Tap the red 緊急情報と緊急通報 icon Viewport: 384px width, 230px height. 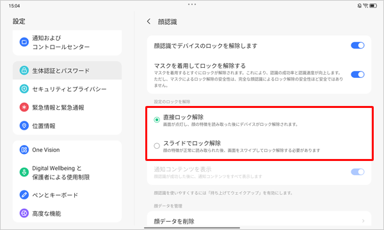point(24,107)
